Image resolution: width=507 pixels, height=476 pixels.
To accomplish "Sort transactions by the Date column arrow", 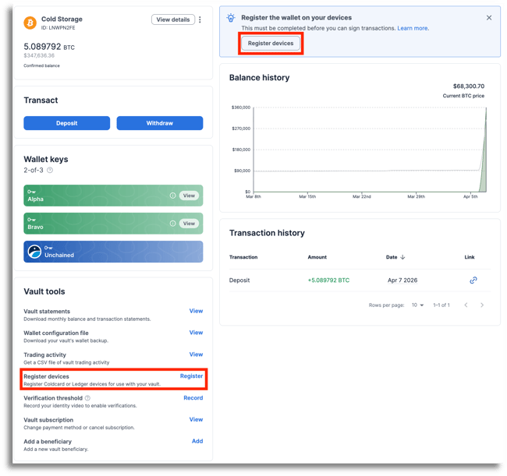I will coord(403,257).
